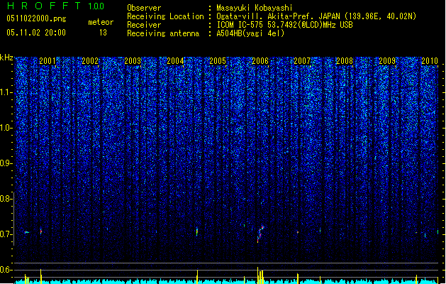This screenshot has width=446, height=284.
Task: Click the 'meteor' count label
Action: (101, 22)
